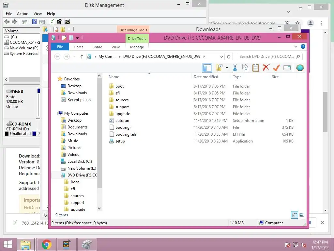The width and height of the screenshot is (334, 251).
Task: Click Chrome icon in taskbar
Action: tap(46, 244)
